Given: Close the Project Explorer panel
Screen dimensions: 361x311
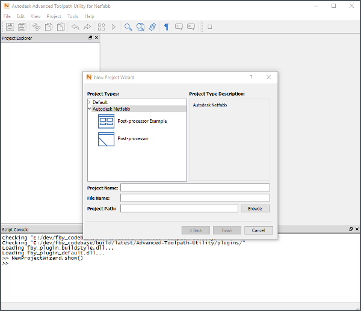Looking at the screenshot, I should coord(97,37).
